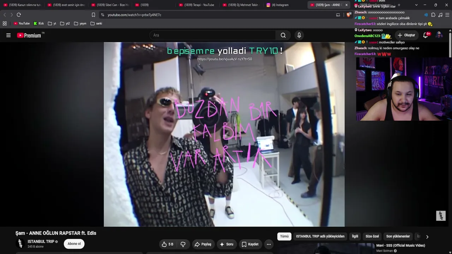Click the 'Mavi - SSS' video thumbnail
Screen dimensions: 452x254
pyautogui.click(x=326, y=248)
